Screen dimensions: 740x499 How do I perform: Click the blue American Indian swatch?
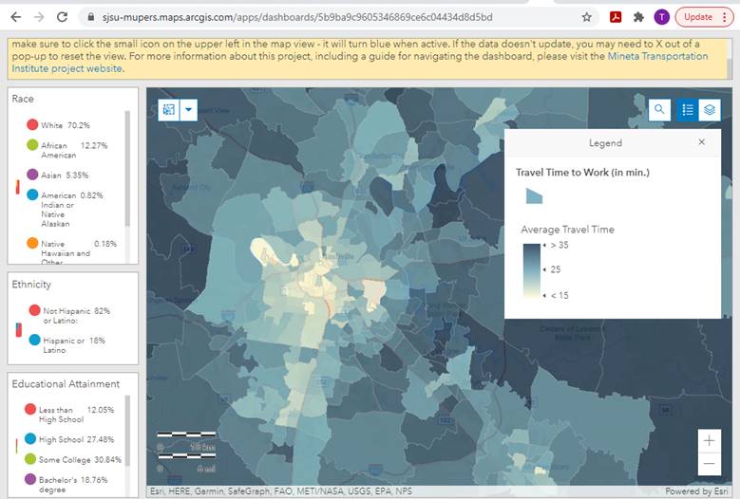32,194
